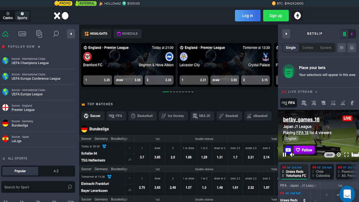Open the LIVE events icon
Screen dimensions: 359x202
pos(22,34)
